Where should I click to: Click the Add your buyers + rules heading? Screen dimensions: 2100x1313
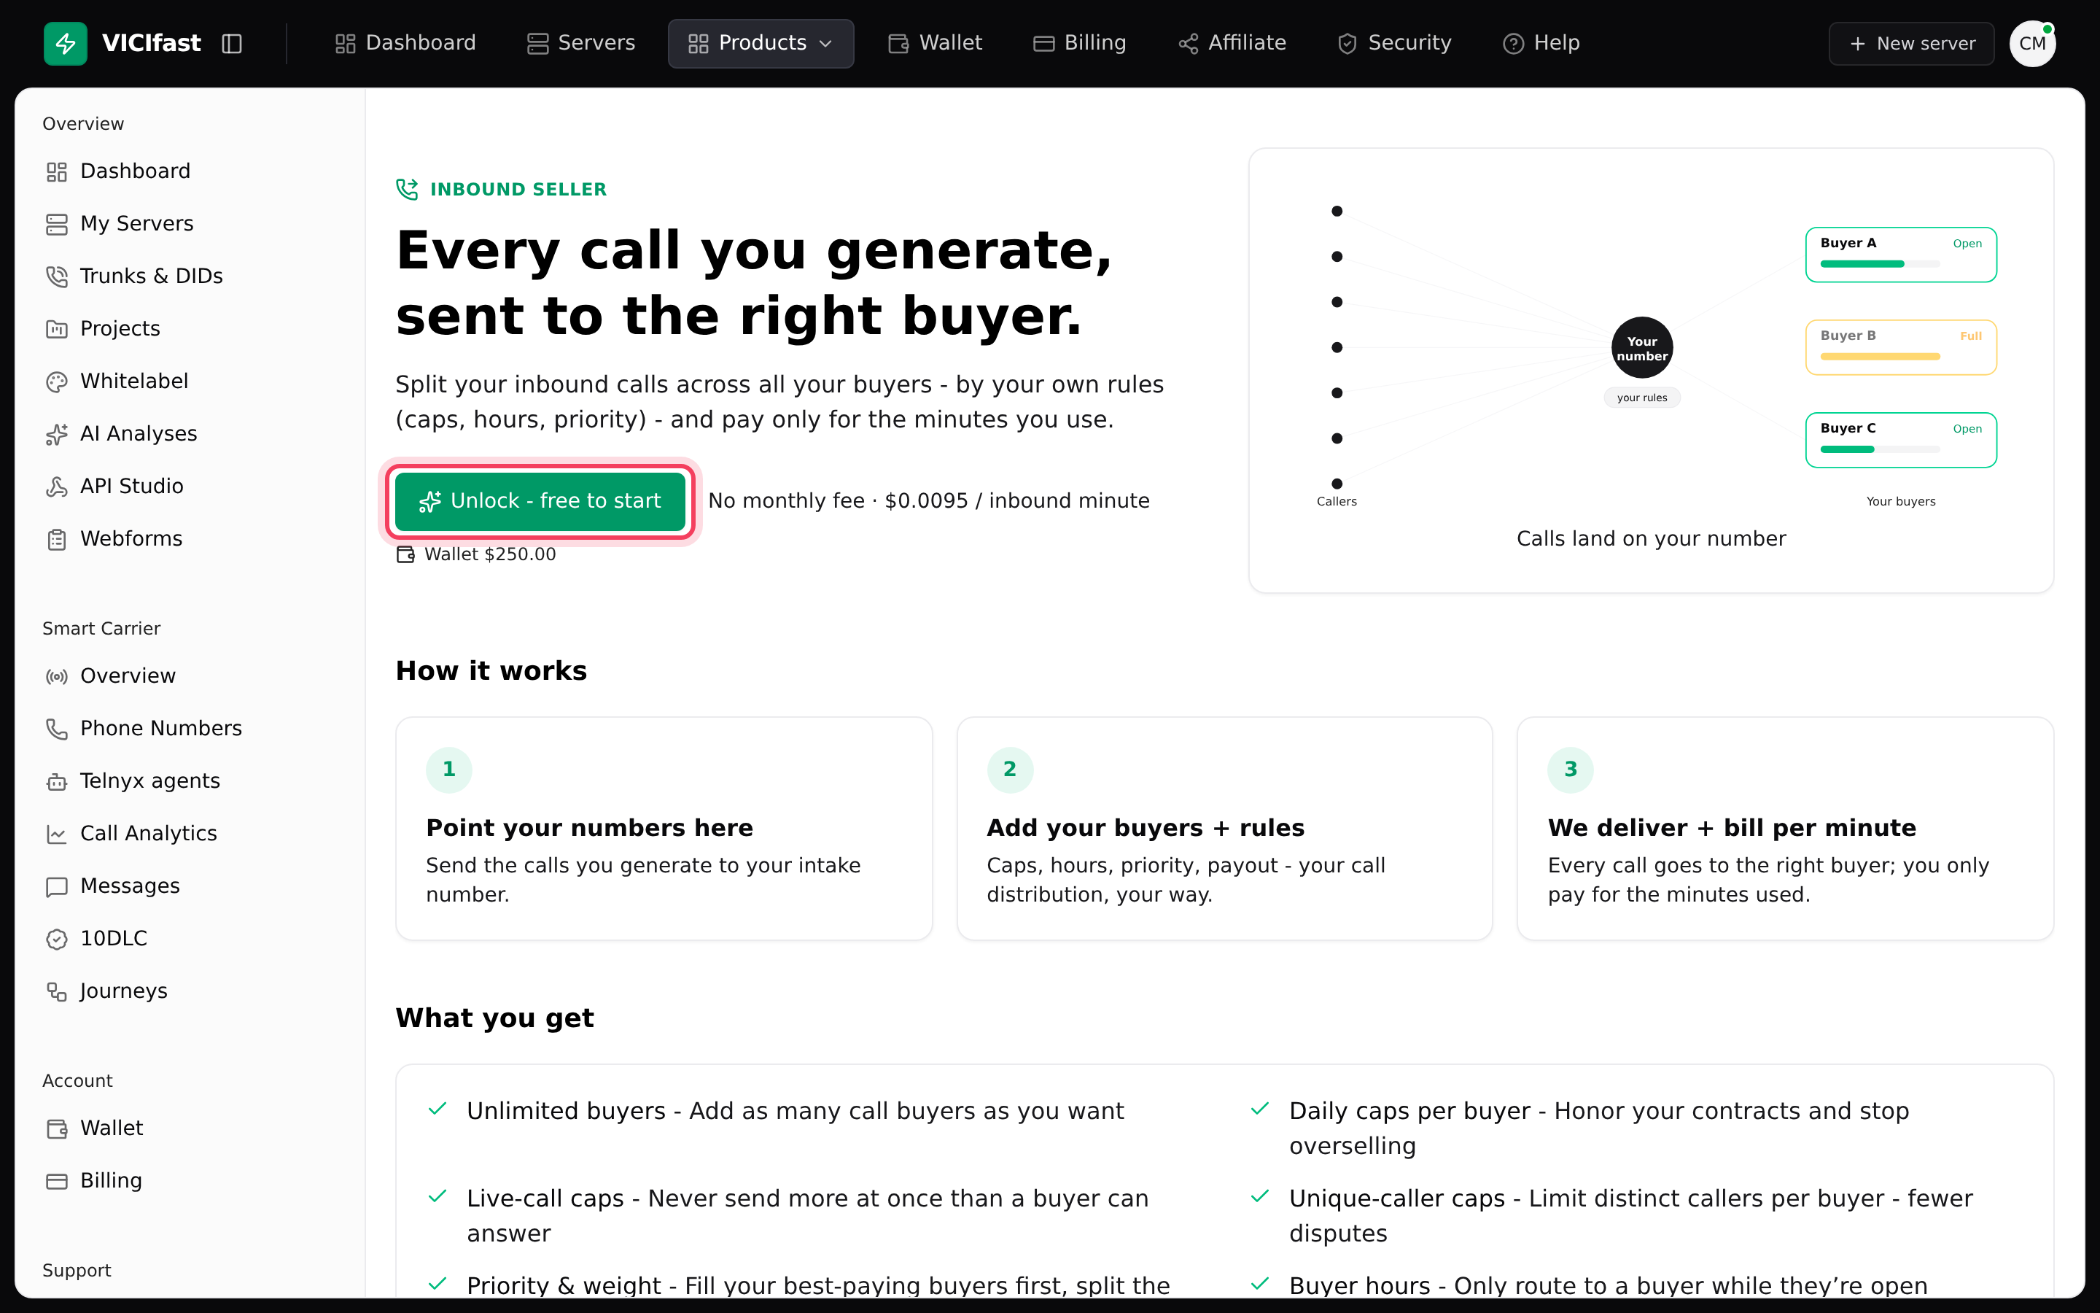[1146, 829]
